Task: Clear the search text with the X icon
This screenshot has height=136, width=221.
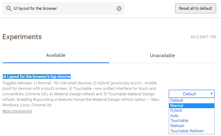Action: click(119, 9)
